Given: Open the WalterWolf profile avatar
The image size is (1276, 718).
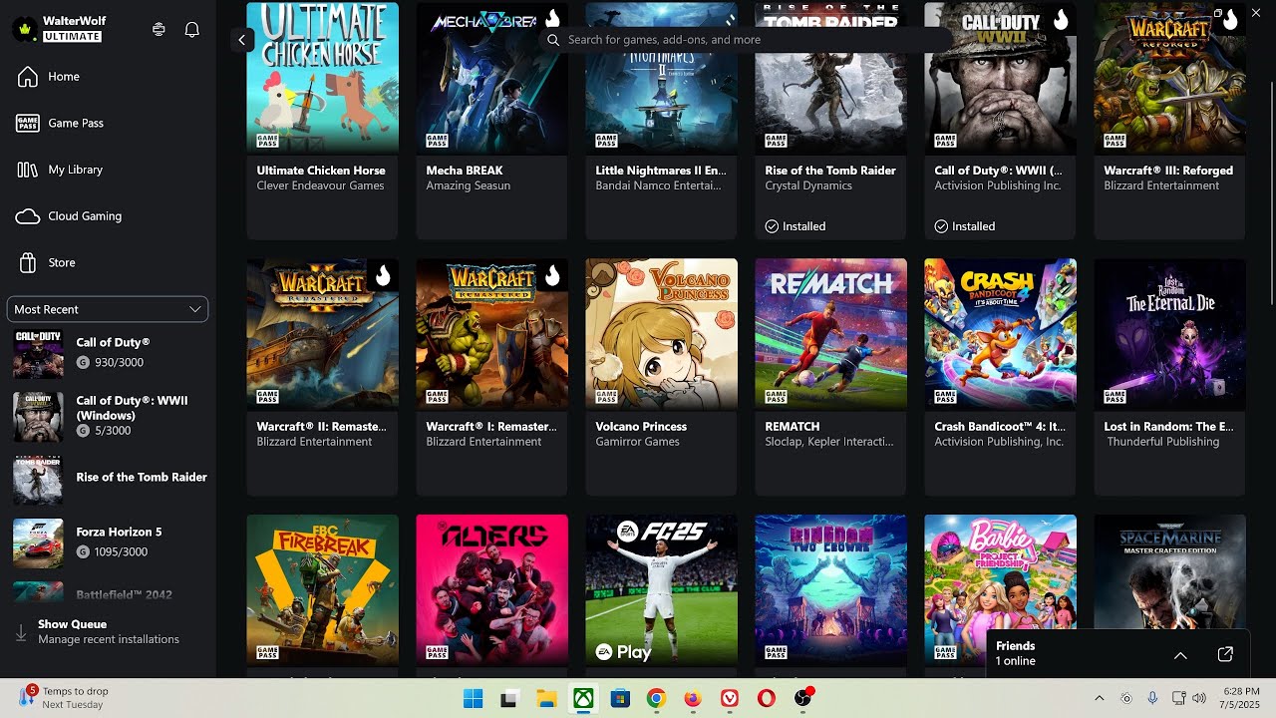Looking at the screenshot, I should [x=25, y=29].
